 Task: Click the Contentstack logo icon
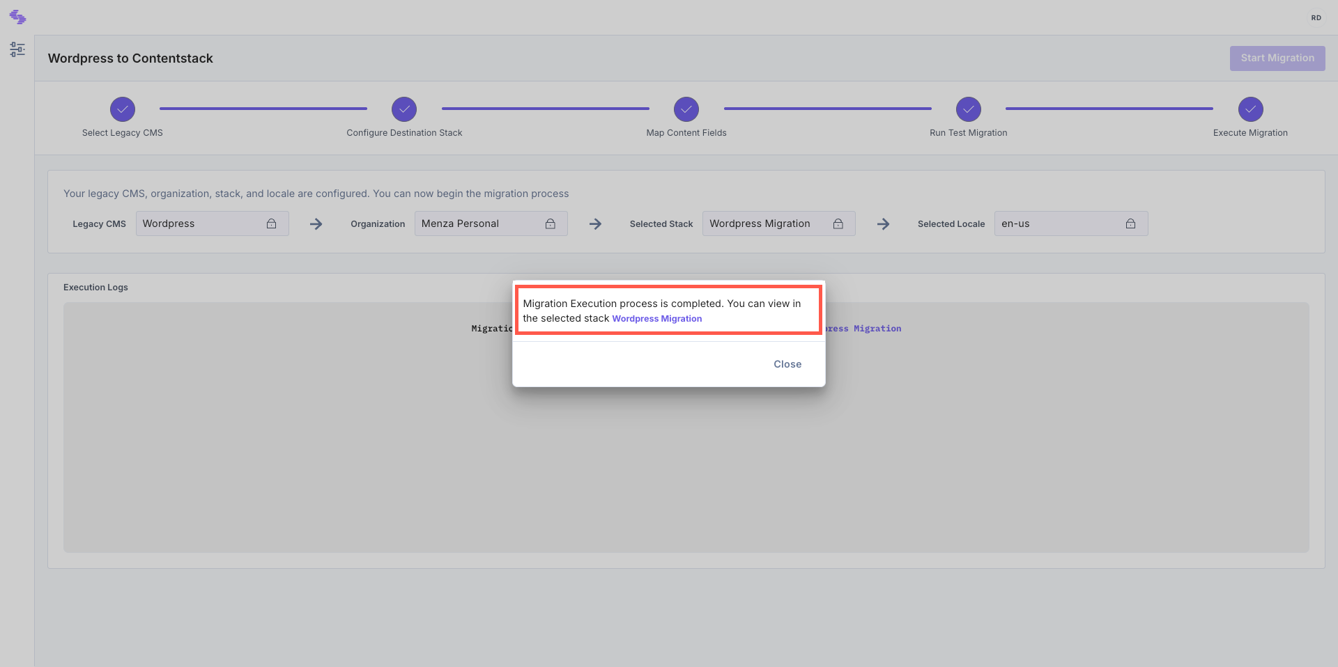[17, 17]
